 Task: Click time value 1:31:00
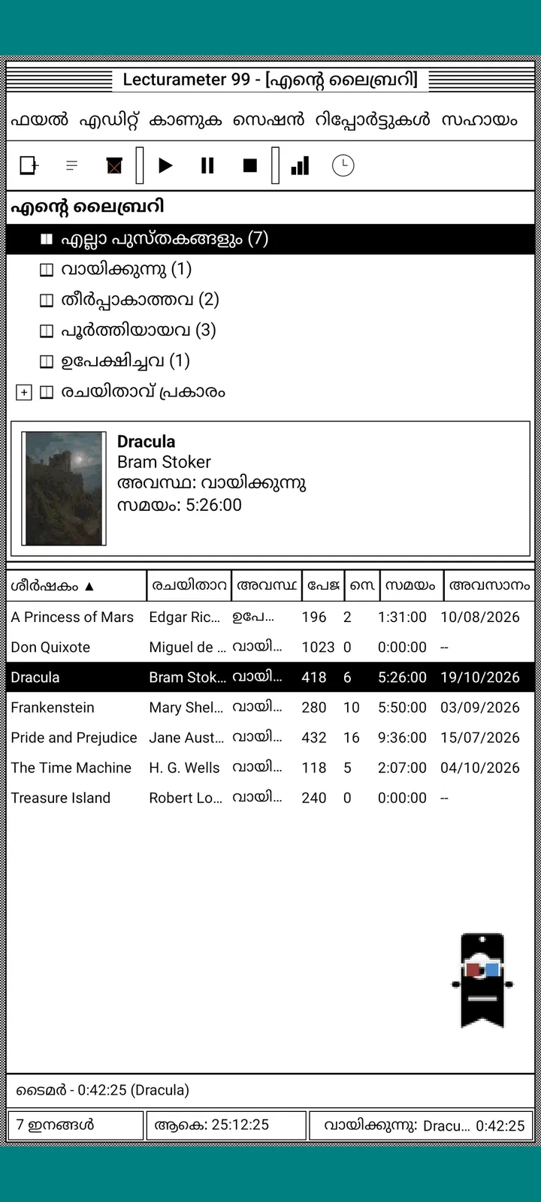[402, 617]
